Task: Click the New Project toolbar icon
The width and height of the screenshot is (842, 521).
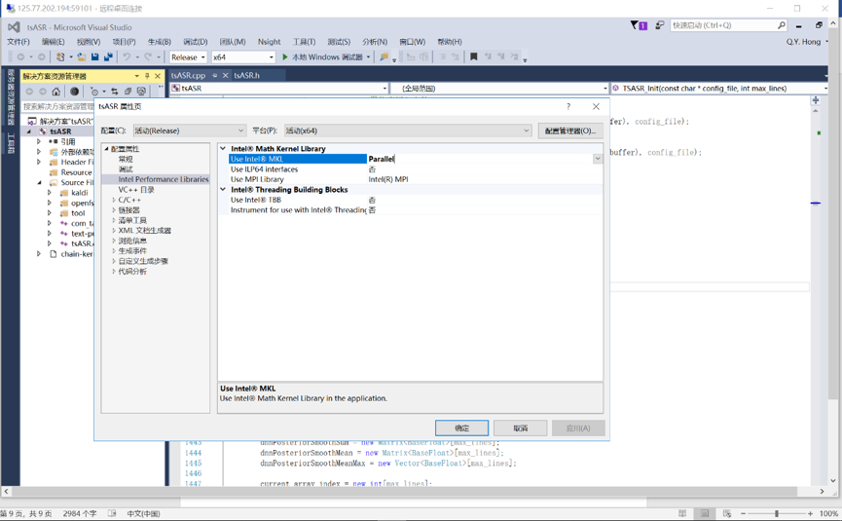Action: 60,56
